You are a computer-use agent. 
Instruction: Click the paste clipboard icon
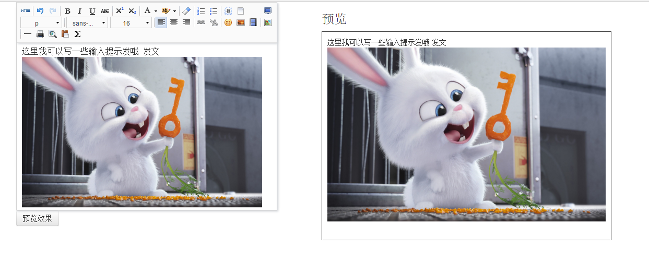click(x=65, y=34)
